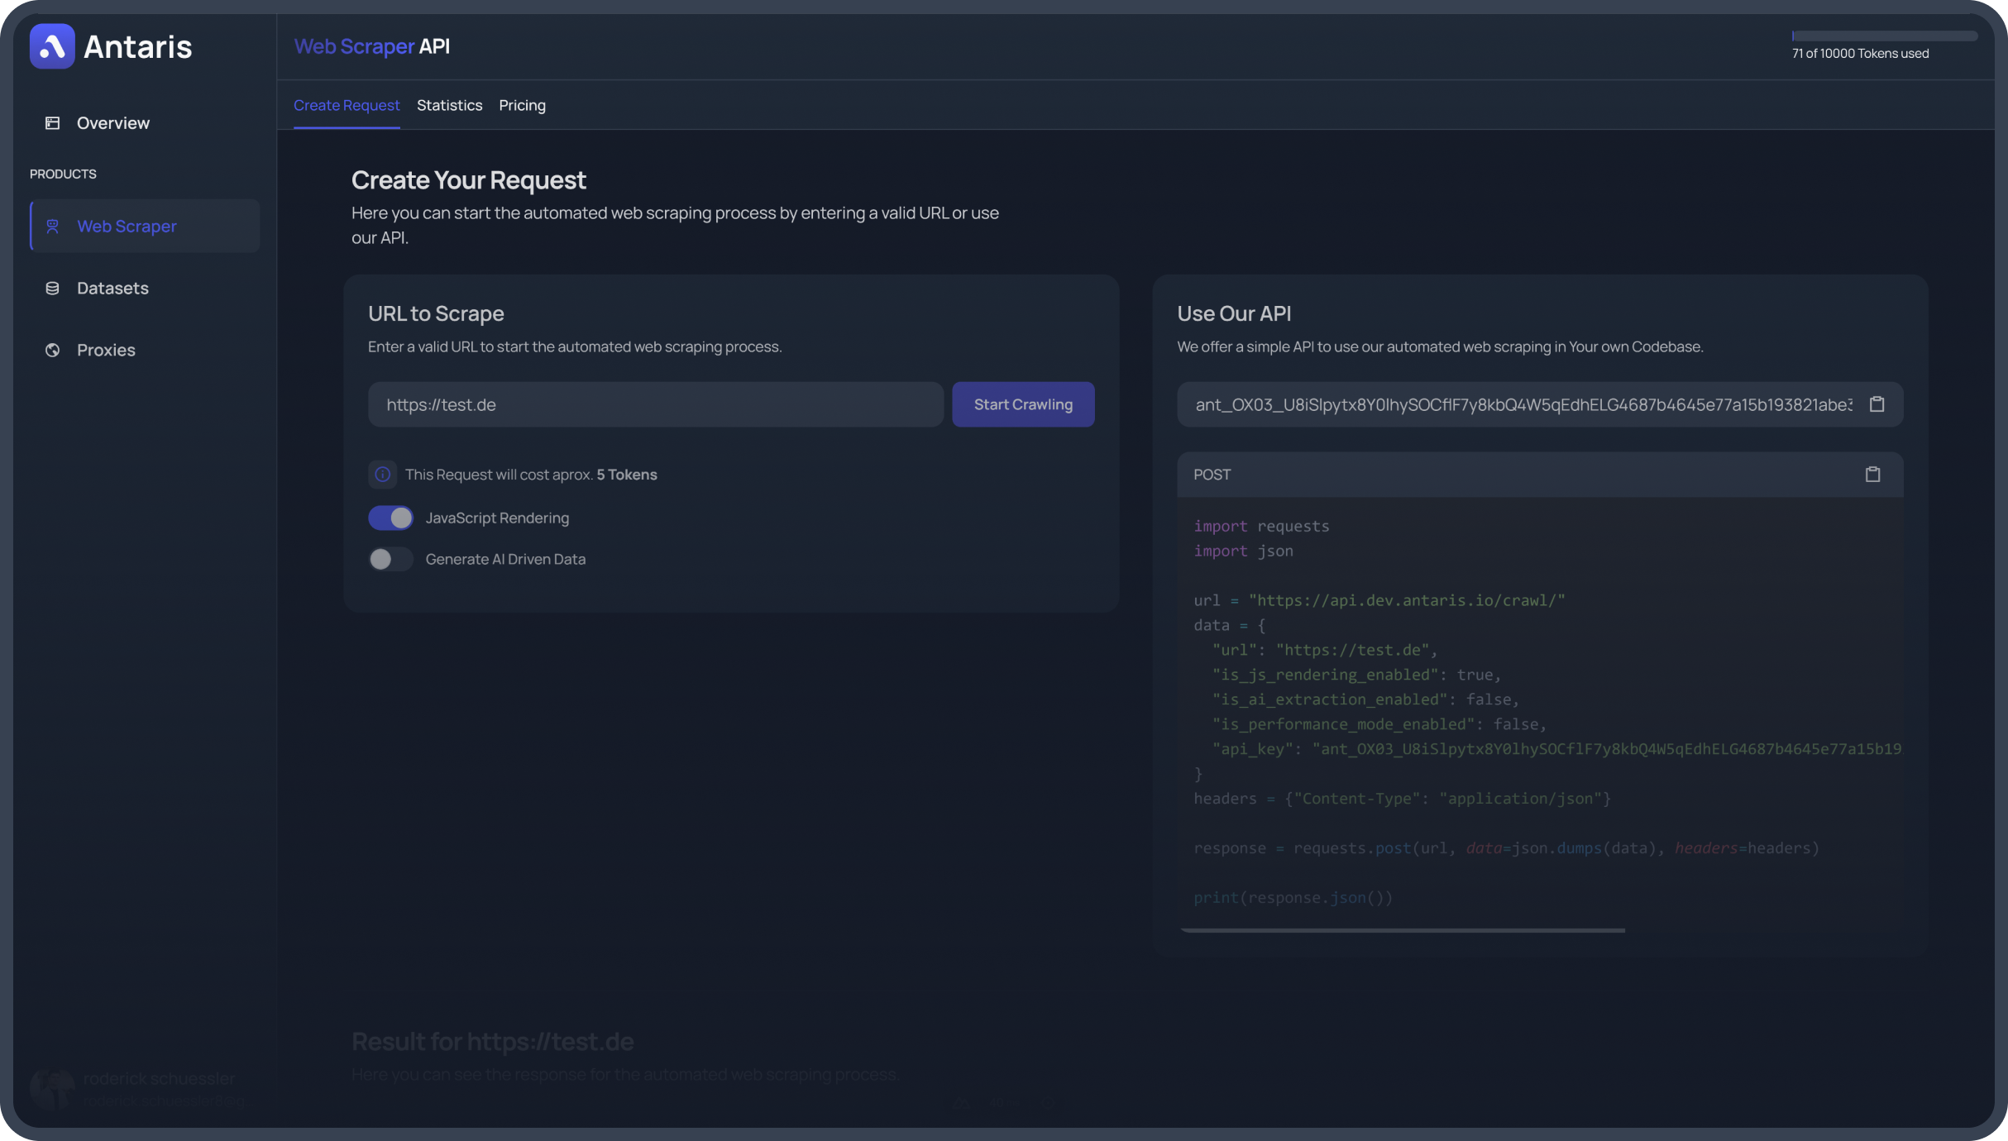The image size is (2008, 1141).
Task: Click the URL input field
Action: click(x=657, y=403)
